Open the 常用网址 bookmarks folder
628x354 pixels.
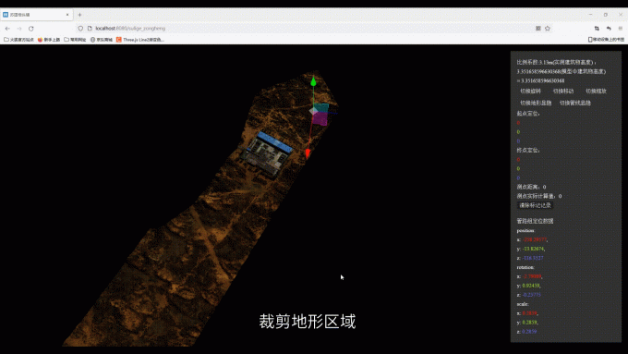click(x=75, y=40)
